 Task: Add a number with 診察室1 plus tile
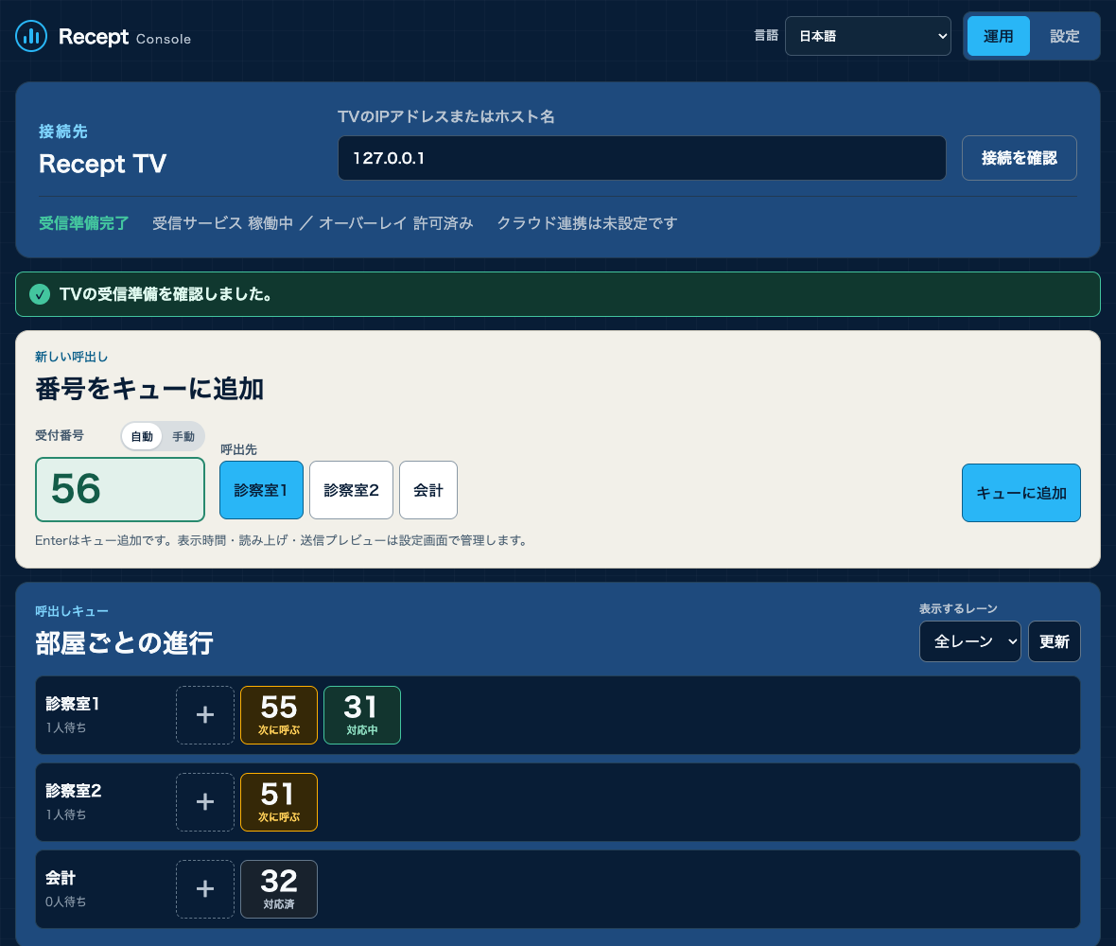click(205, 714)
